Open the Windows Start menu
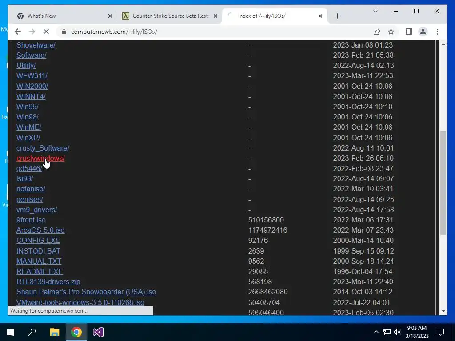455x341 pixels. (11, 332)
